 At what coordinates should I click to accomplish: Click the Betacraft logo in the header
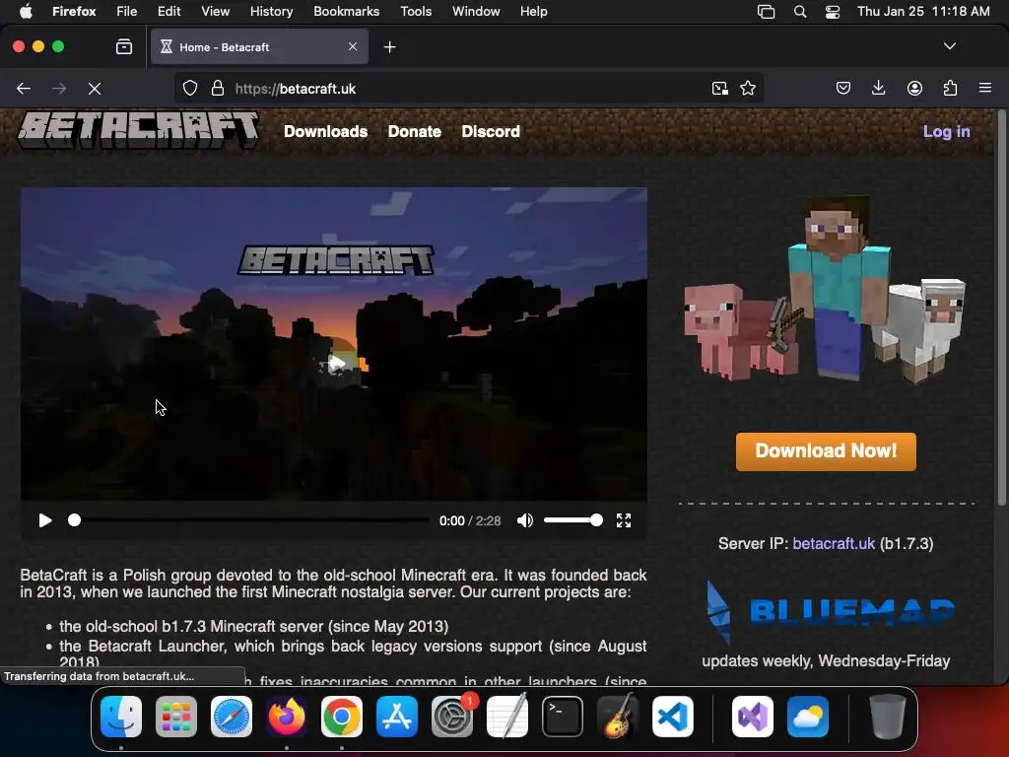coord(138,131)
